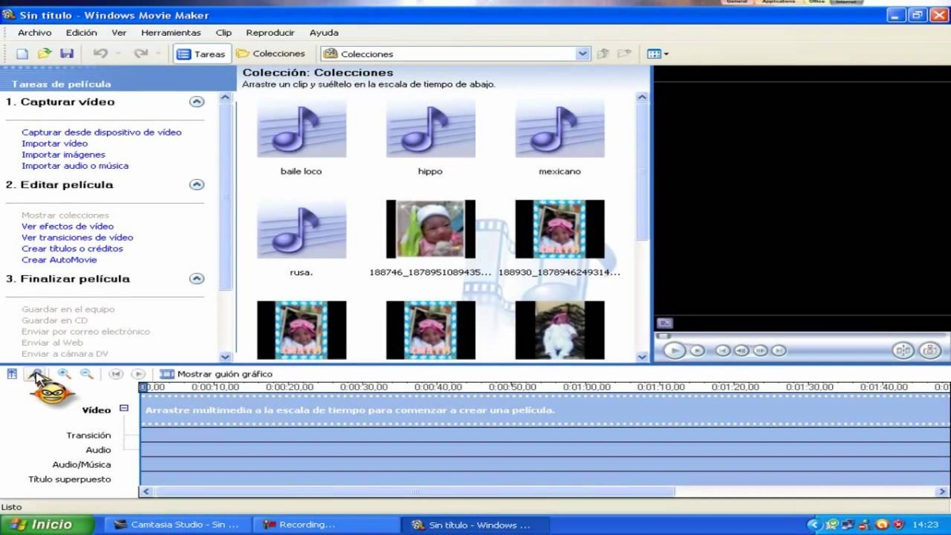Click the Narrate timeline microphone icon

pos(36,374)
